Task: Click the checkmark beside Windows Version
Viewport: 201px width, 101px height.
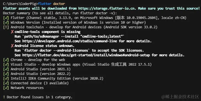Action: [x=6, y=23]
